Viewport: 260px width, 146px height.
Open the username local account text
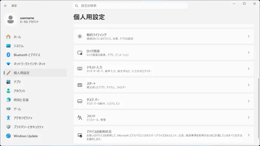[x=29, y=20]
